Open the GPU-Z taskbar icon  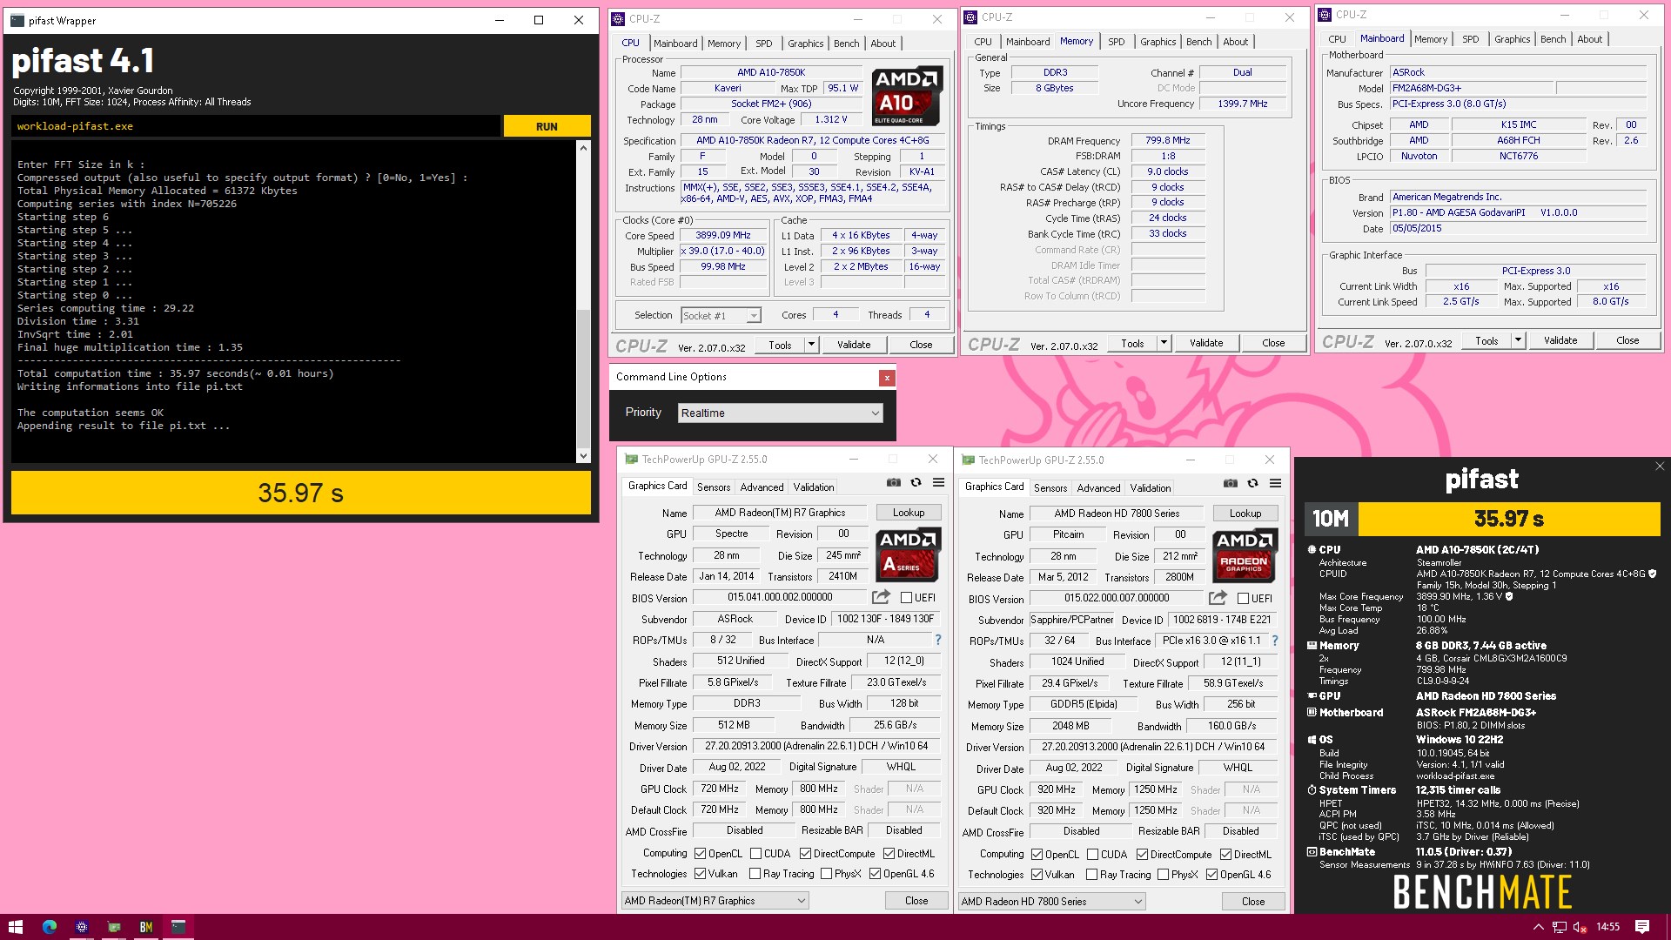(x=113, y=927)
